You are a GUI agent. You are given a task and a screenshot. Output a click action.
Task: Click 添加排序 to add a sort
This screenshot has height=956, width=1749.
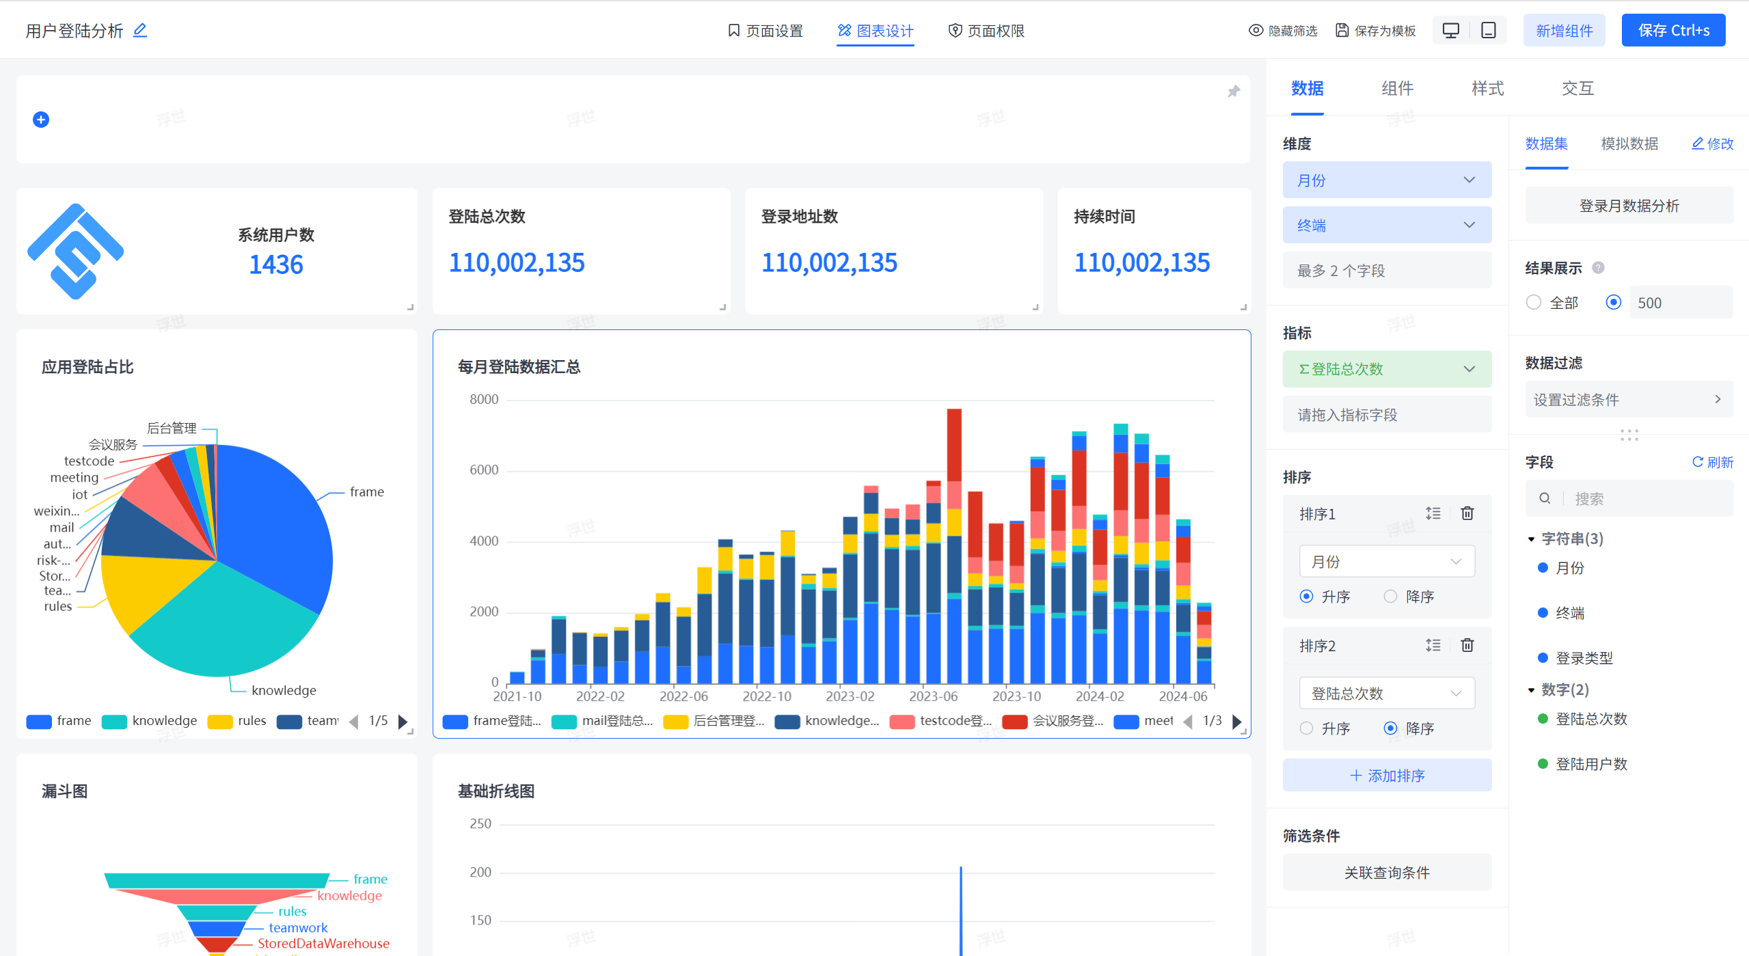click(1387, 775)
